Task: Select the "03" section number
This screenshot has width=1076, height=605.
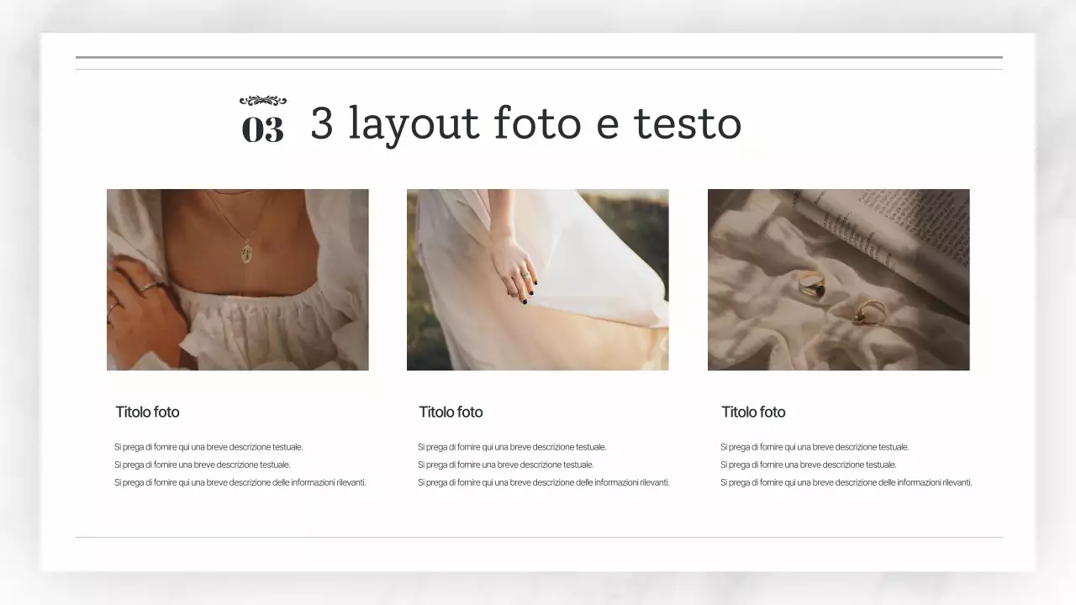Action: pos(263,129)
